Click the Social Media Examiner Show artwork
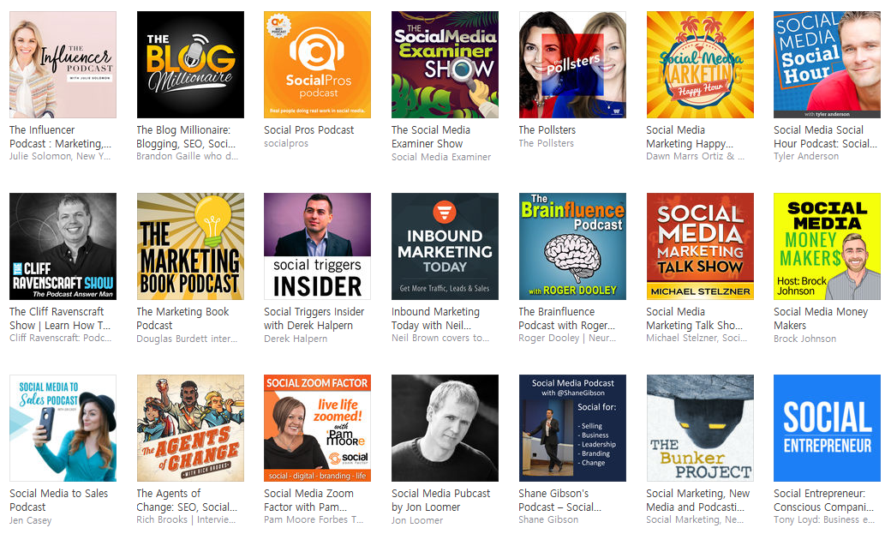Viewport: 891px width, 534px height. (x=445, y=65)
